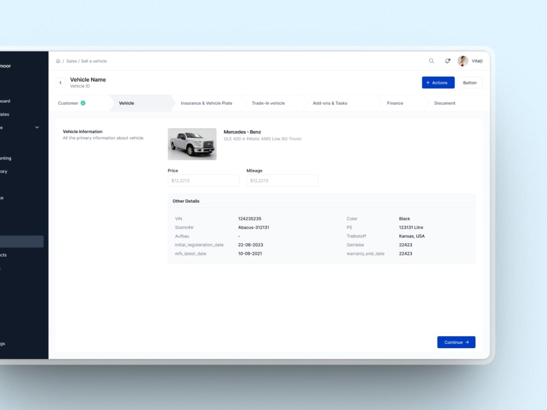Image resolution: width=547 pixels, height=410 pixels.
Task: Open the Sales breadcrumb link
Action: (x=72, y=61)
